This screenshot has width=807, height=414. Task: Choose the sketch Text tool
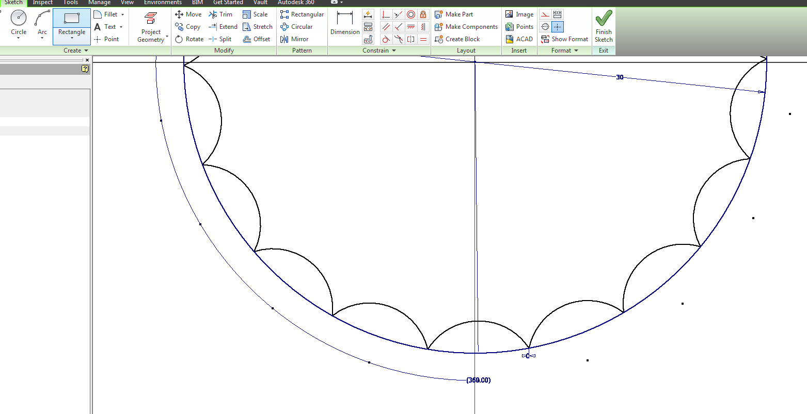105,27
